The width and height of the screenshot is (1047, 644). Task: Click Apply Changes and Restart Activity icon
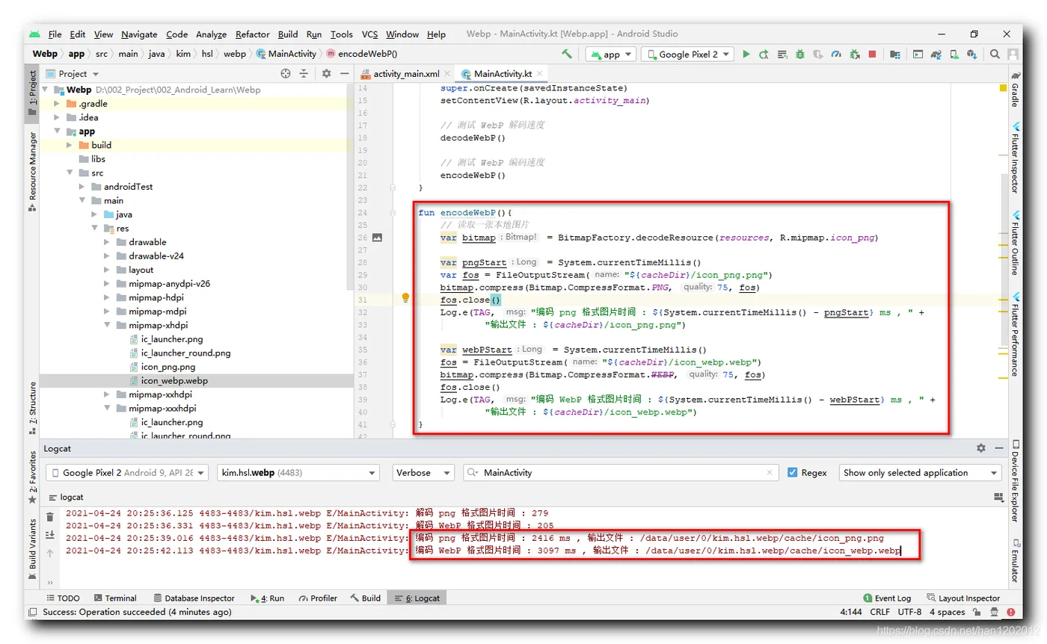764,54
